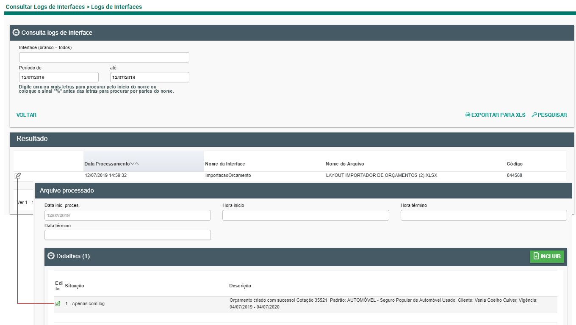Click the Data término input

[127, 235]
